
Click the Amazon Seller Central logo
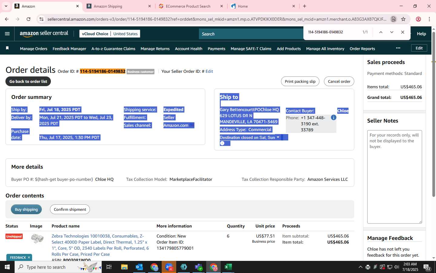44,34
